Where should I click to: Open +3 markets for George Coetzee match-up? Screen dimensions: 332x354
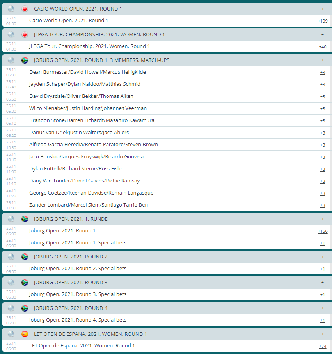point(323,193)
